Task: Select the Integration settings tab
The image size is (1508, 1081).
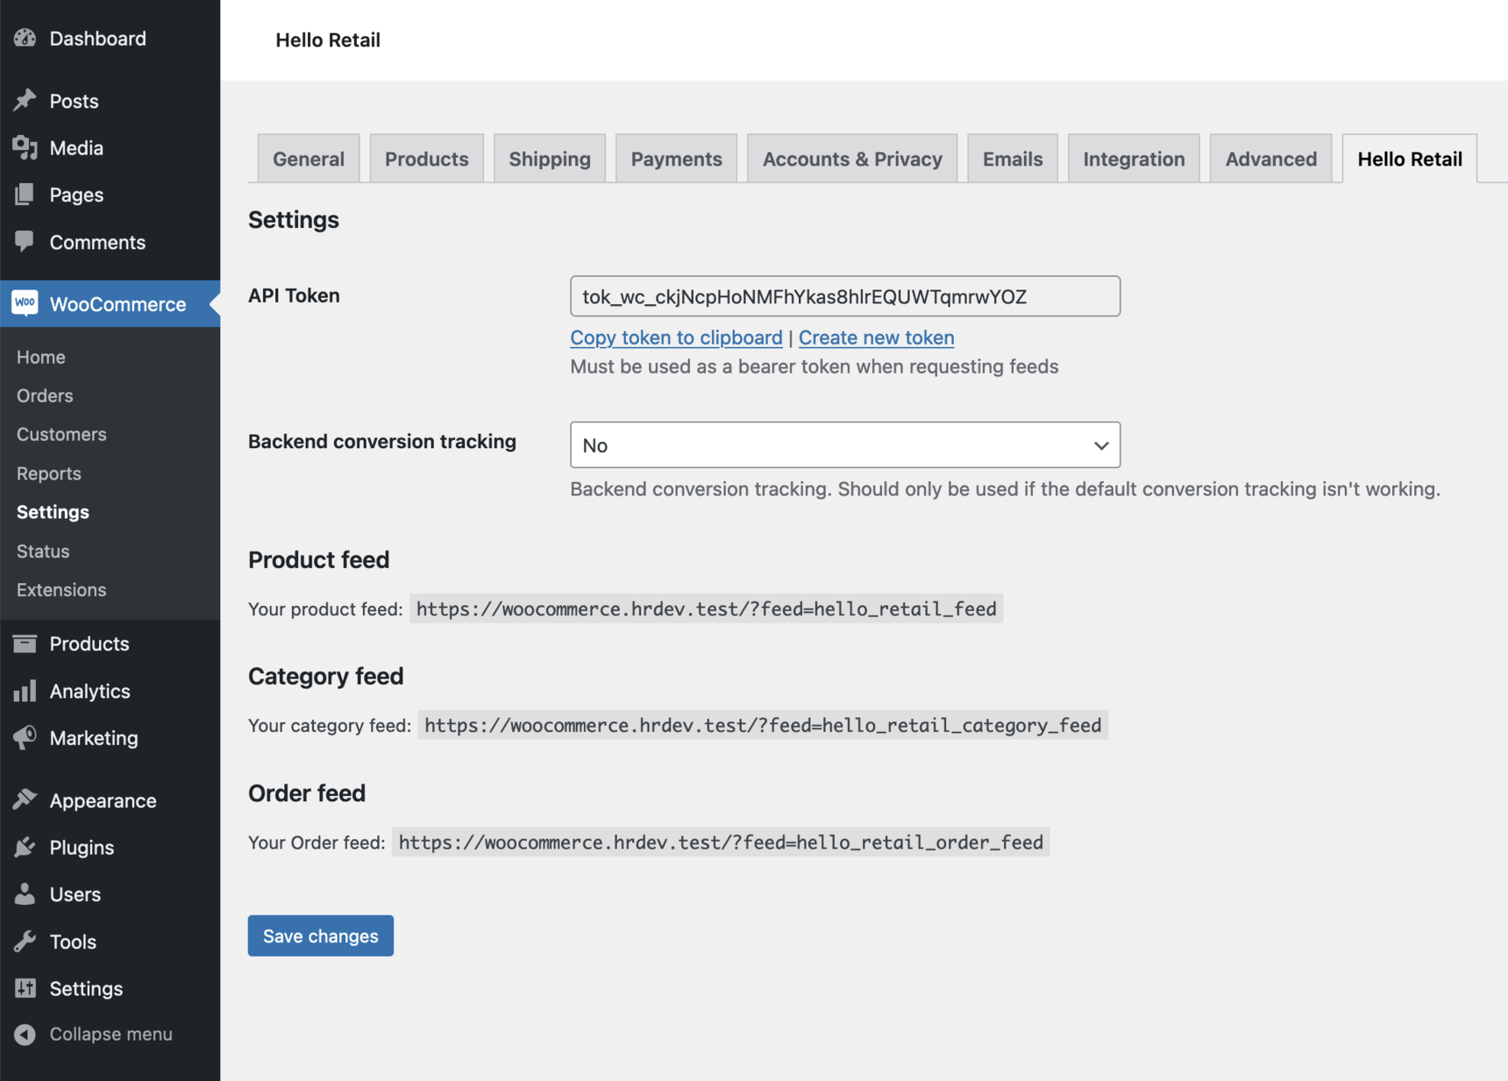Action: (1133, 159)
